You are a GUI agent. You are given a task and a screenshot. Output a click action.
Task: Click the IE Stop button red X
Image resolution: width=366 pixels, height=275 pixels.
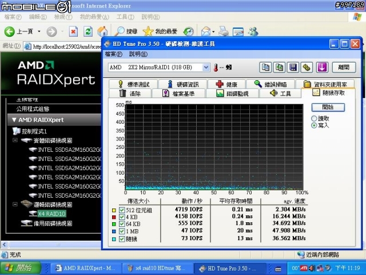pos(73,32)
